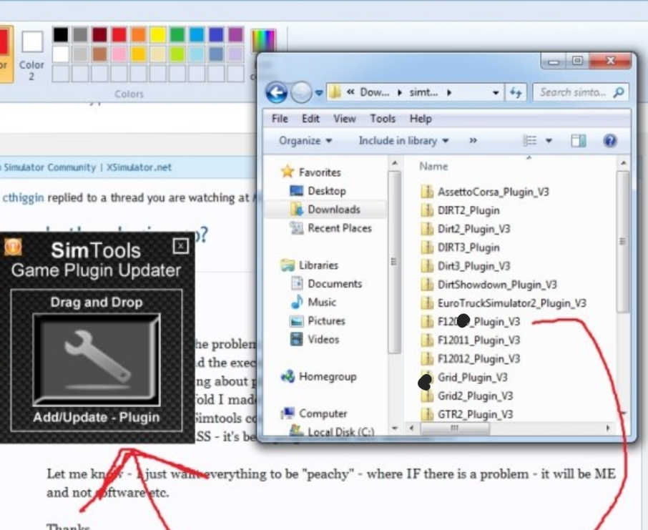Click the refresh icon beside address bar
Screen dimensions: 648x530
click(x=516, y=93)
